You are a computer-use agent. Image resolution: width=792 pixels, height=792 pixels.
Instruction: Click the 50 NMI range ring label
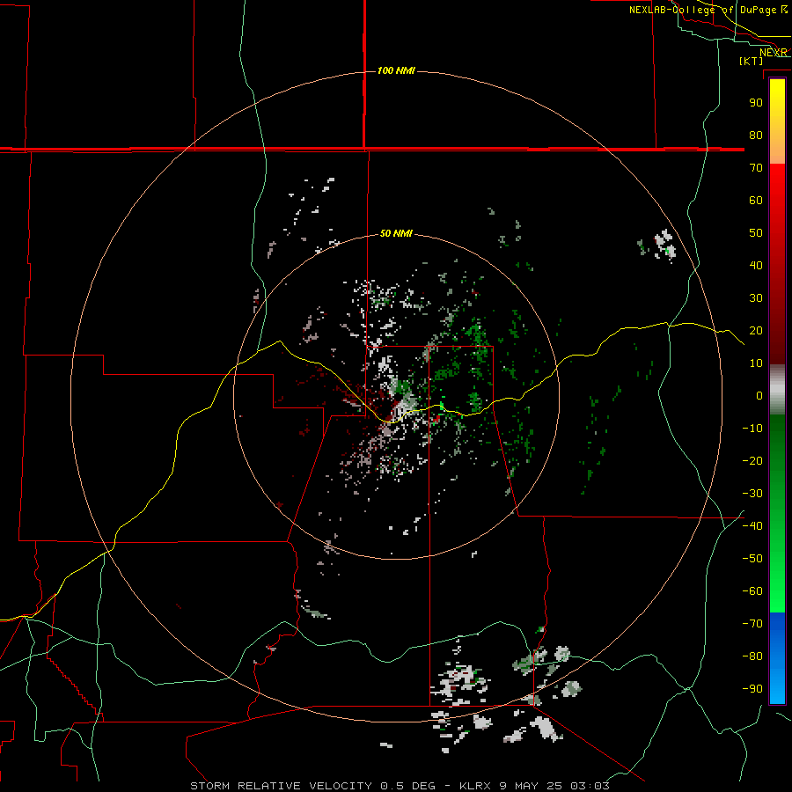click(396, 233)
